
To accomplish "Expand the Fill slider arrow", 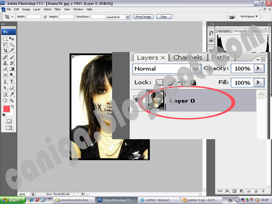I will pos(259,82).
